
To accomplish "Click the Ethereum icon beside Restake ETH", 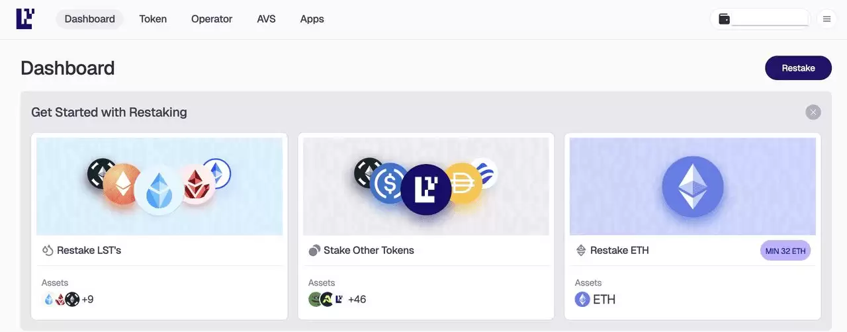I will point(581,251).
